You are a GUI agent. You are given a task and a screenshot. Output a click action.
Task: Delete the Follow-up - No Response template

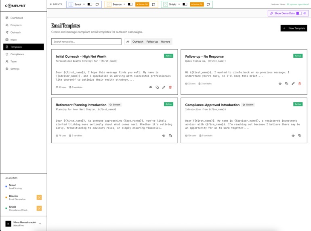[300, 84]
